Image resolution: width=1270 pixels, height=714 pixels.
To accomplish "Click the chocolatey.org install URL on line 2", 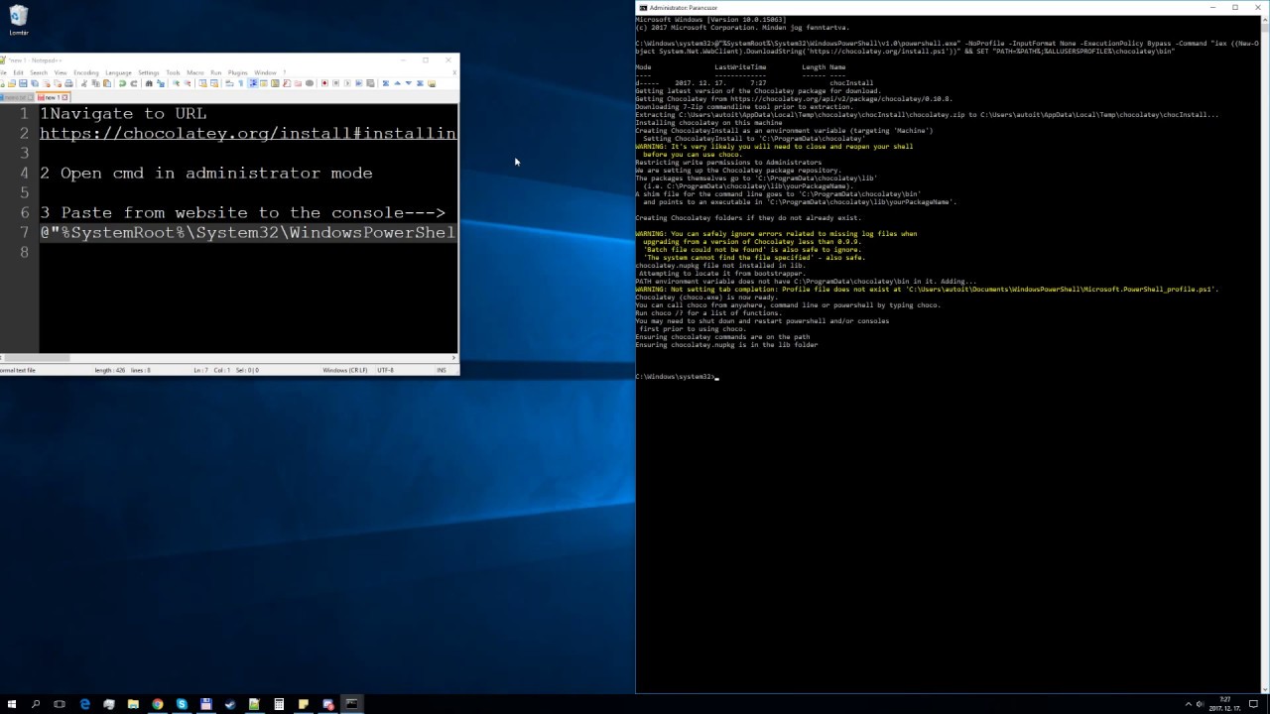I will coord(248,133).
